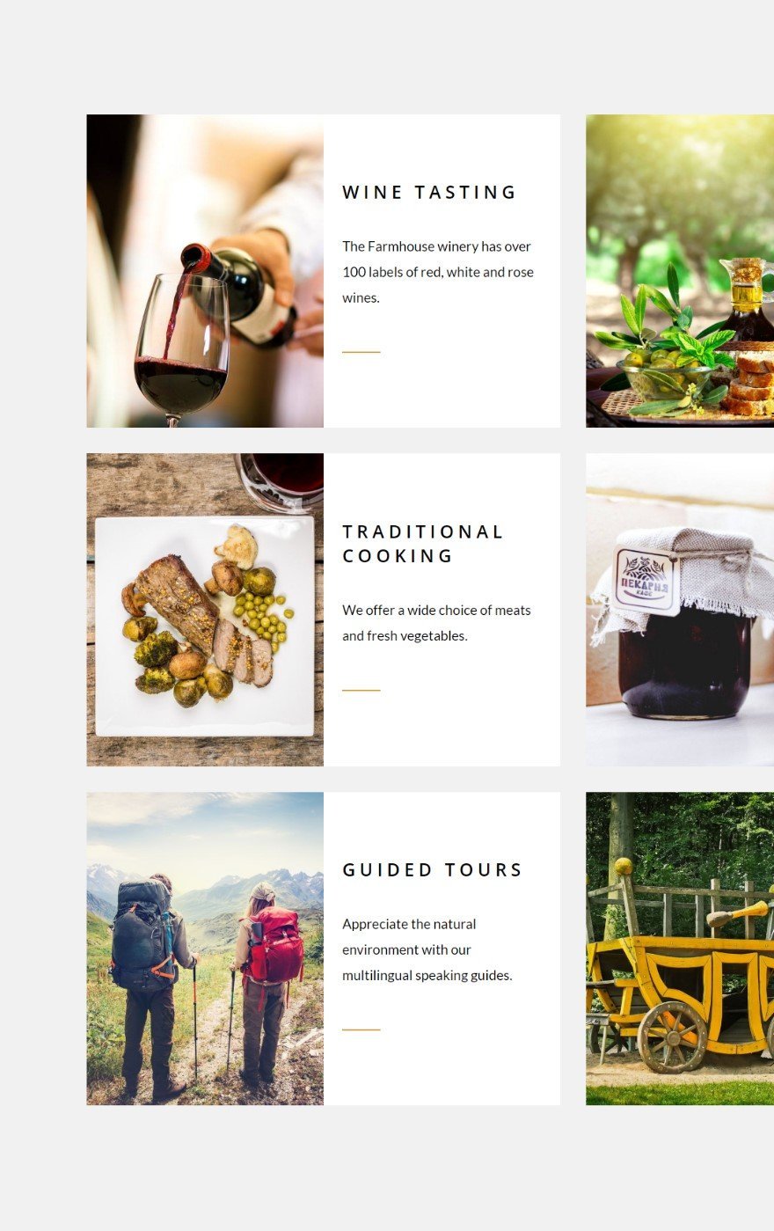Click the wooden wheel of the yellow cart
The image size is (774, 1231).
click(673, 1037)
